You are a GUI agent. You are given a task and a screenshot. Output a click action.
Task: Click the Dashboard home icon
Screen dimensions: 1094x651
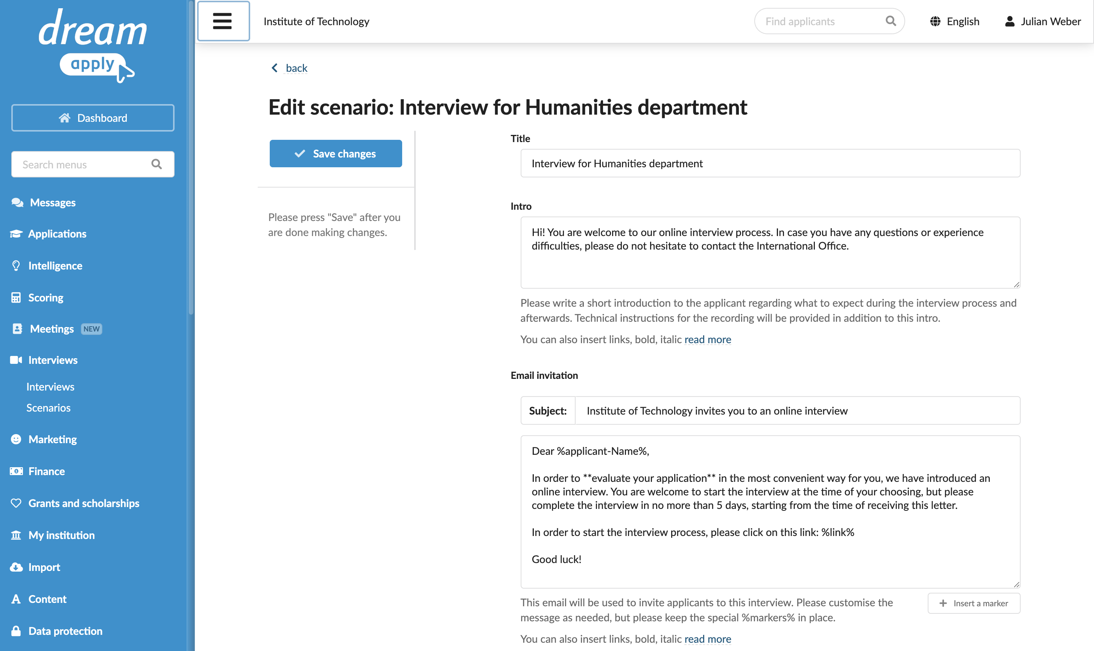point(65,118)
